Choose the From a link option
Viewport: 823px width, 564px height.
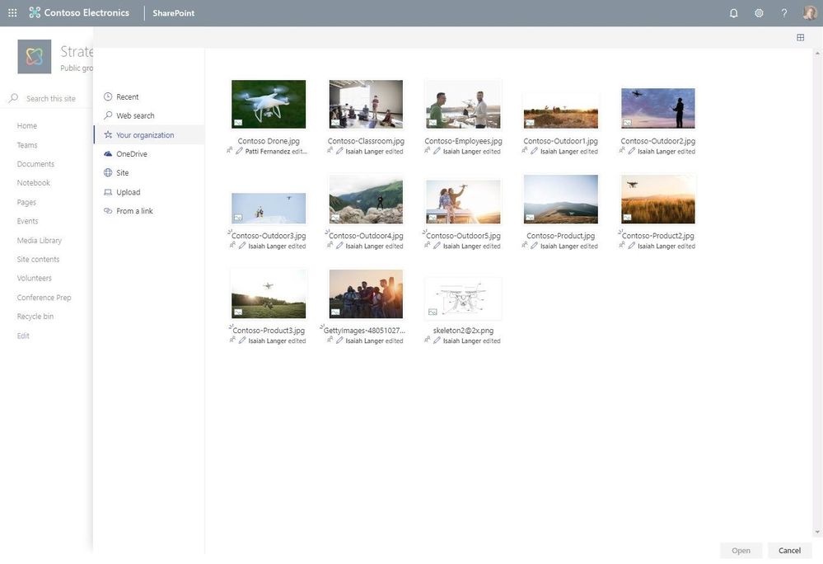[x=135, y=210]
